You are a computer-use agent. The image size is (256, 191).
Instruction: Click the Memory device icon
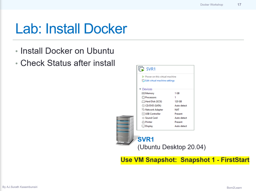tap(143, 93)
